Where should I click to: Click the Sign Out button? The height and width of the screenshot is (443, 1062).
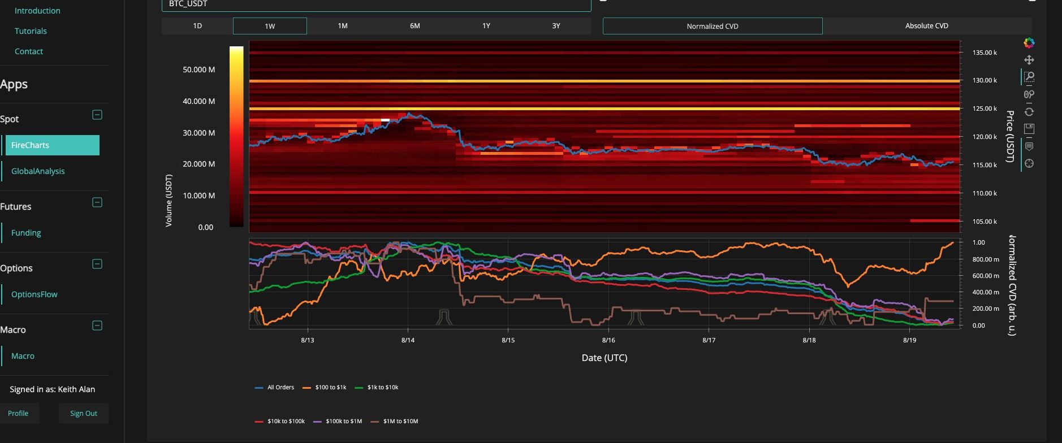tap(84, 414)
